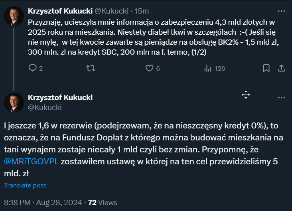Screen dimensions: 292x211
Task: Open more options on first tweet
Action: pyautogui.click(x=281, y=11)
